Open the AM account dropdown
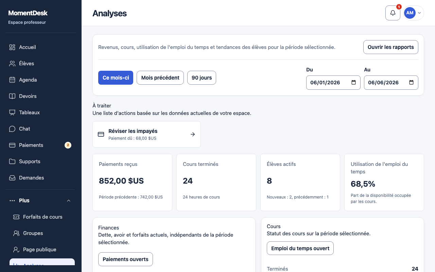The image size is (435, 272). (414, 13)
